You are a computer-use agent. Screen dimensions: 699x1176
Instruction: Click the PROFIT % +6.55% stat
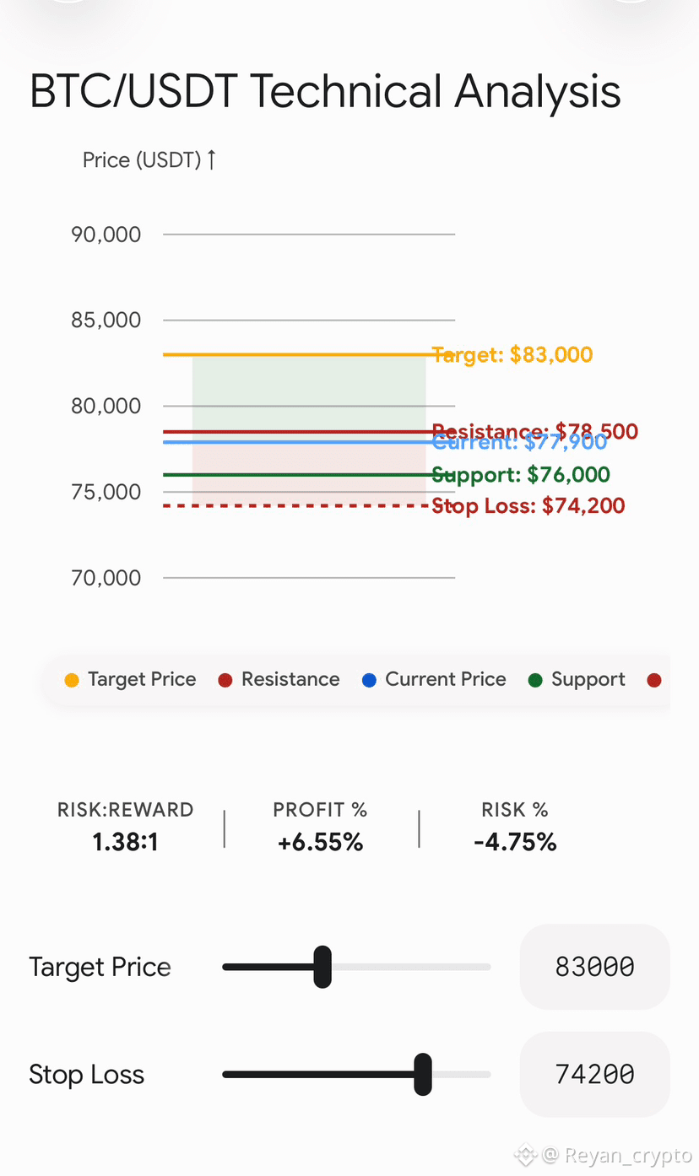320,827
